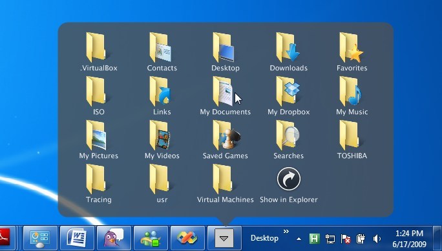This screenshot has height=251, width=442.
Task: Open Action Center flag icon
Action: coord(345,239)
